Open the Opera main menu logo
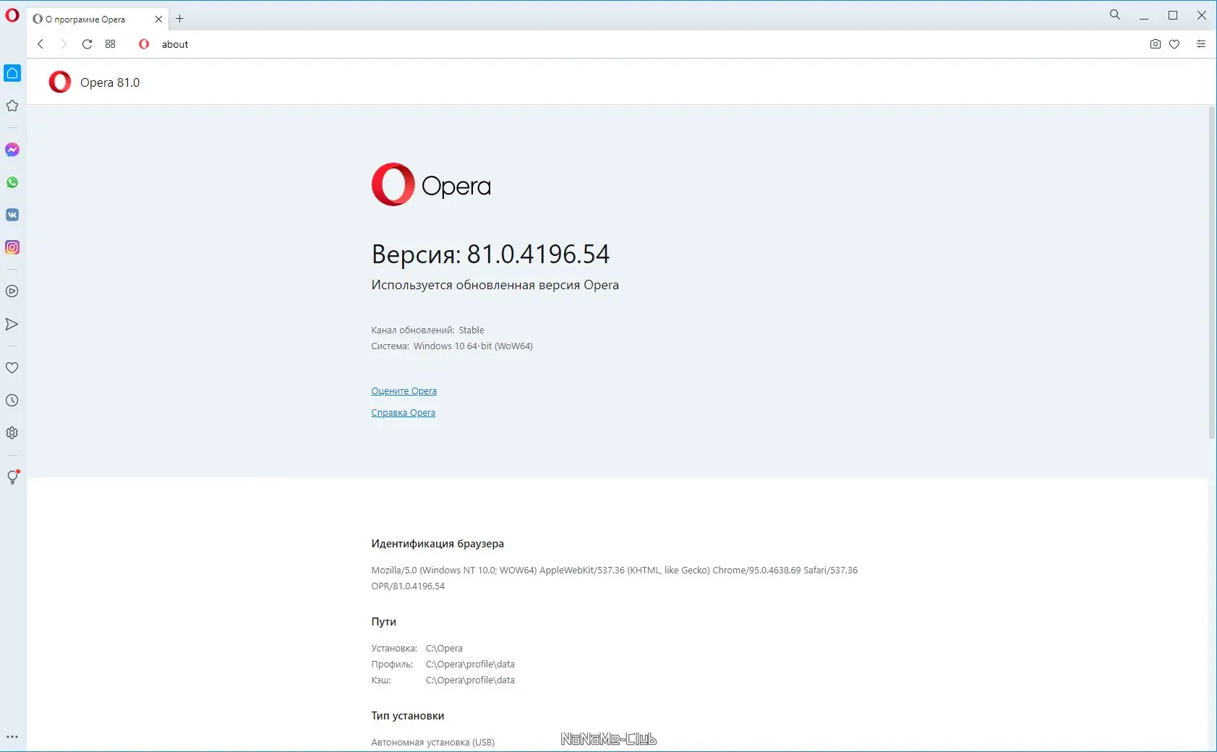This screenshot has height=752, width=1217. [x=12, y=15]
